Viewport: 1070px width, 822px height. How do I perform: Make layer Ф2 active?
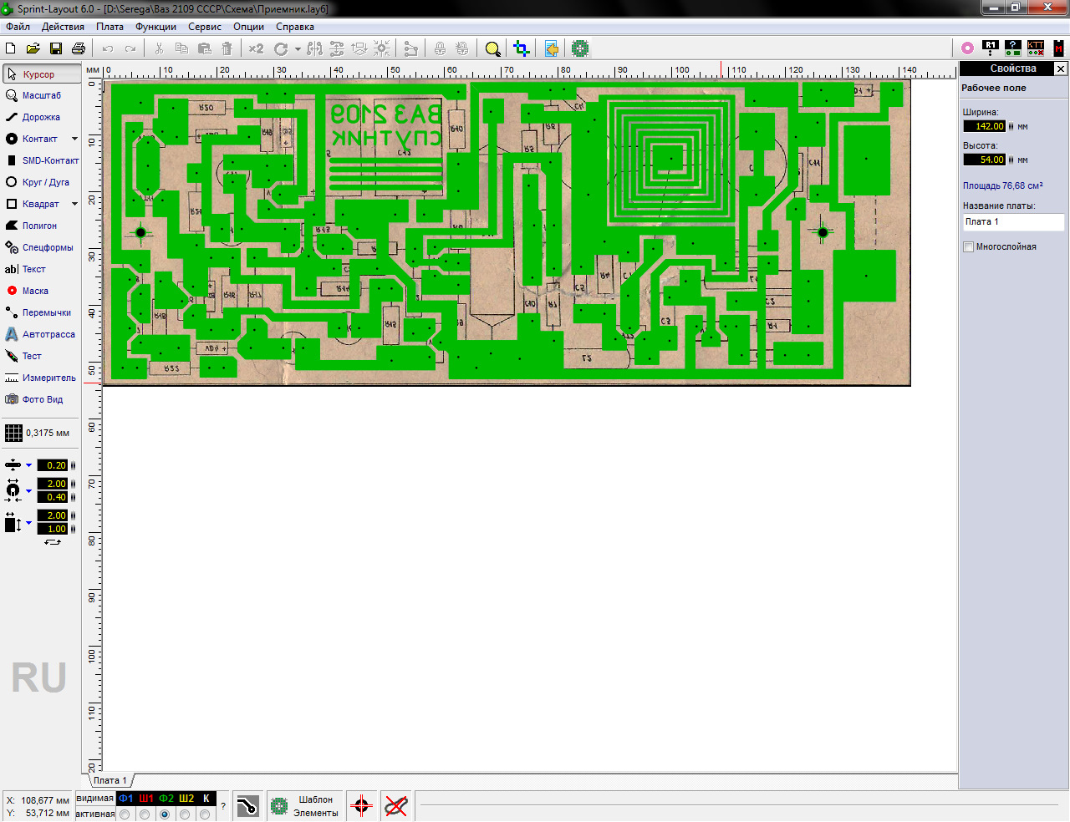(x=165, y=814)
